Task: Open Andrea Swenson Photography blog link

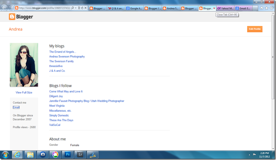Action: [67, 56]
